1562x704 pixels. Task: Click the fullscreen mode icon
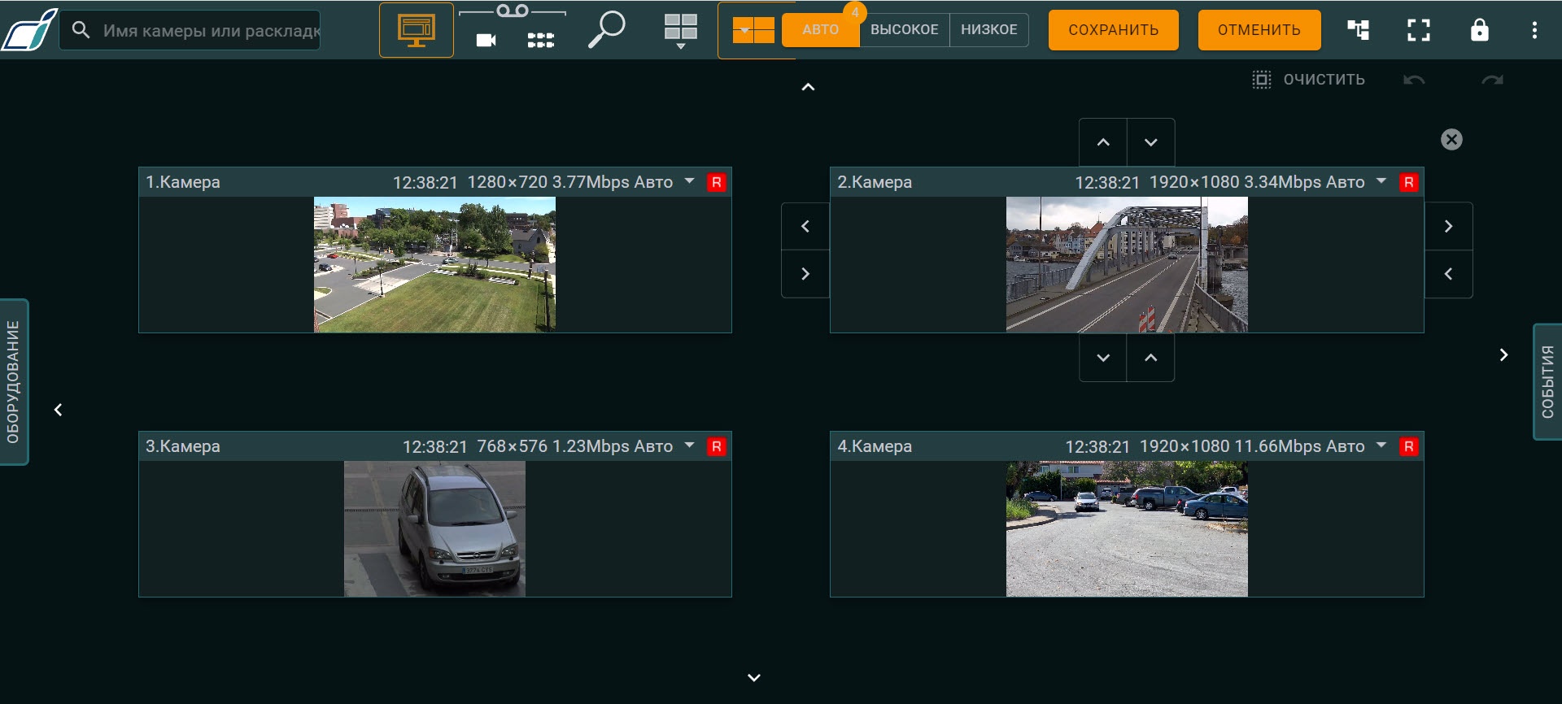[x=1418, y=30]
